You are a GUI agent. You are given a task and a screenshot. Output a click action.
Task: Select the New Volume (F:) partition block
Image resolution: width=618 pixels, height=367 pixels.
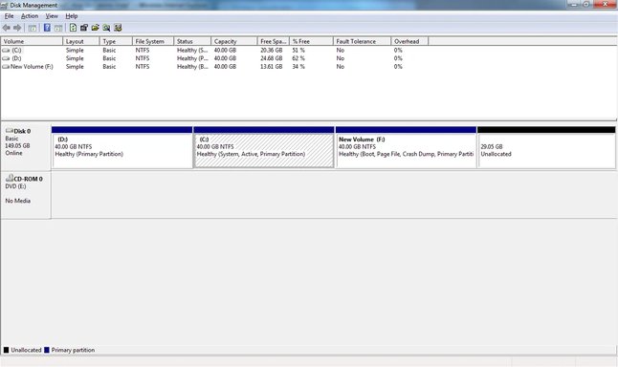click(406, 147)
